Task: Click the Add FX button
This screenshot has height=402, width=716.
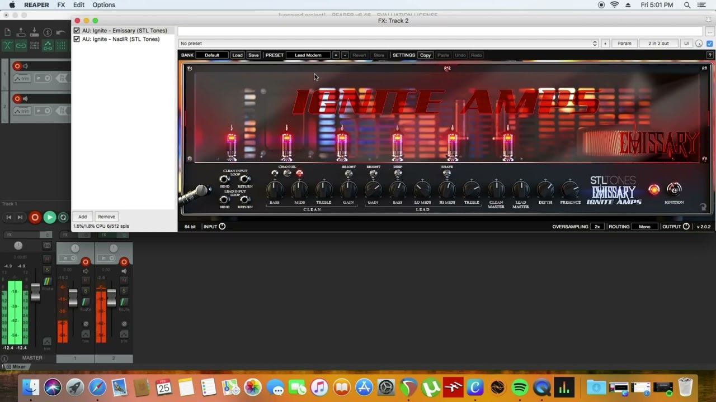Action: (82, 217)
